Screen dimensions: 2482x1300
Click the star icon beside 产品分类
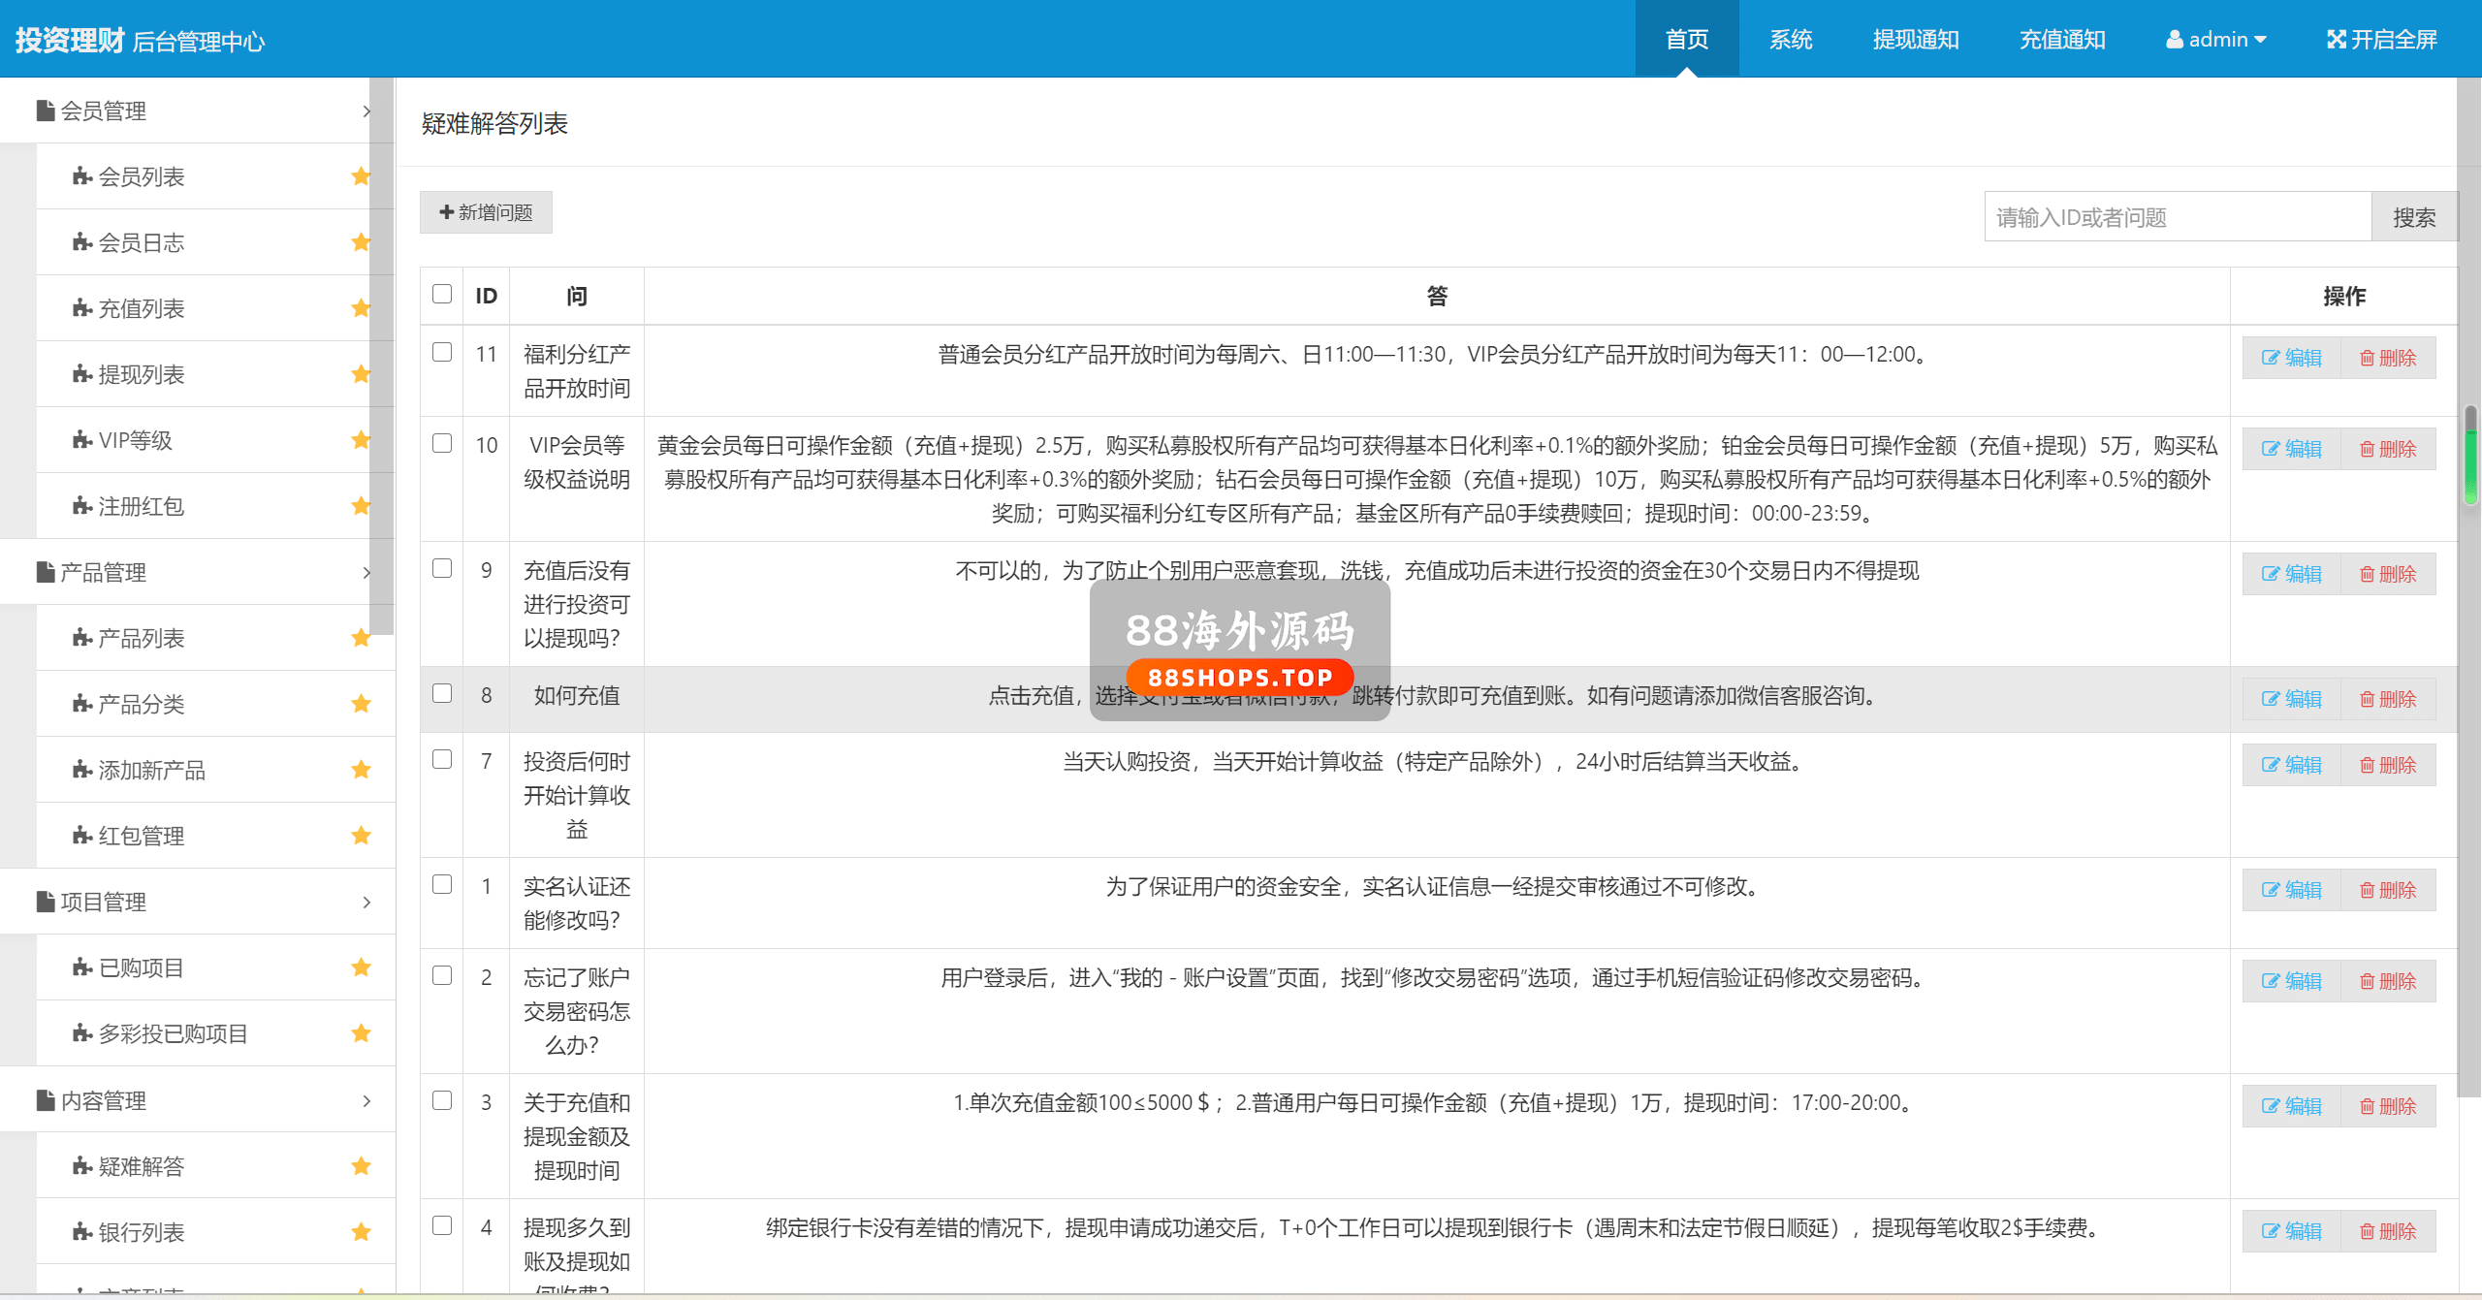[x=361, y=704]
